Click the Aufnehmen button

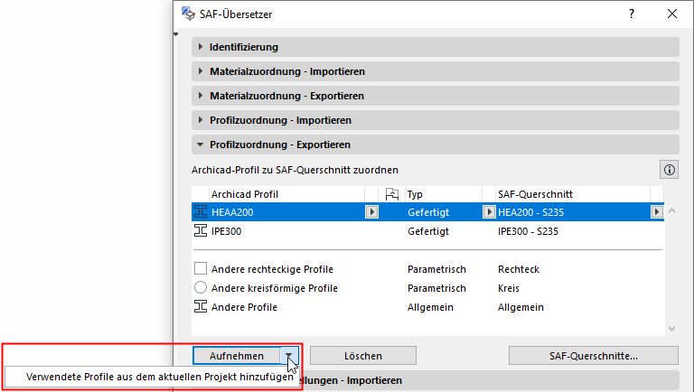(x=237, y=355)
